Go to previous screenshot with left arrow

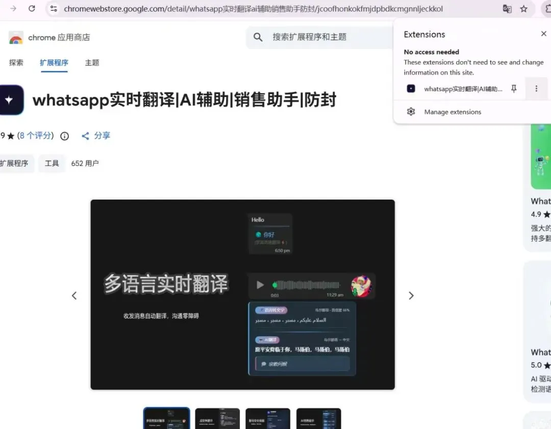74,296
